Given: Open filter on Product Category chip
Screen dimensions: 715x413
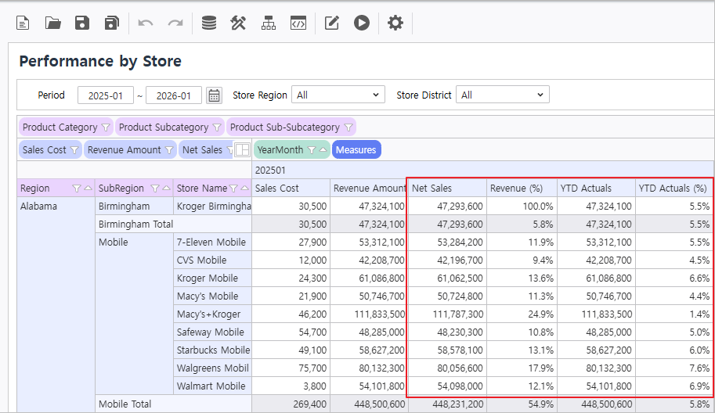Looking at the screenshot, I should [x=106, y=127].
